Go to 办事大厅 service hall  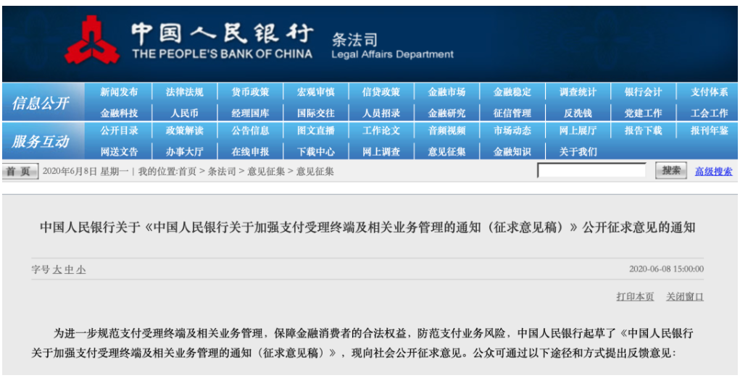point(185,152)
